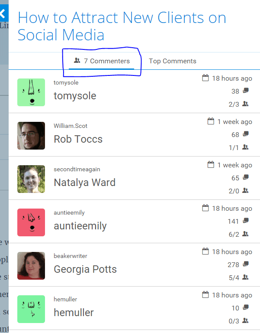Click comment bubble icon next to 38
This screenshot has height=333, width=260.
(246, 91)
